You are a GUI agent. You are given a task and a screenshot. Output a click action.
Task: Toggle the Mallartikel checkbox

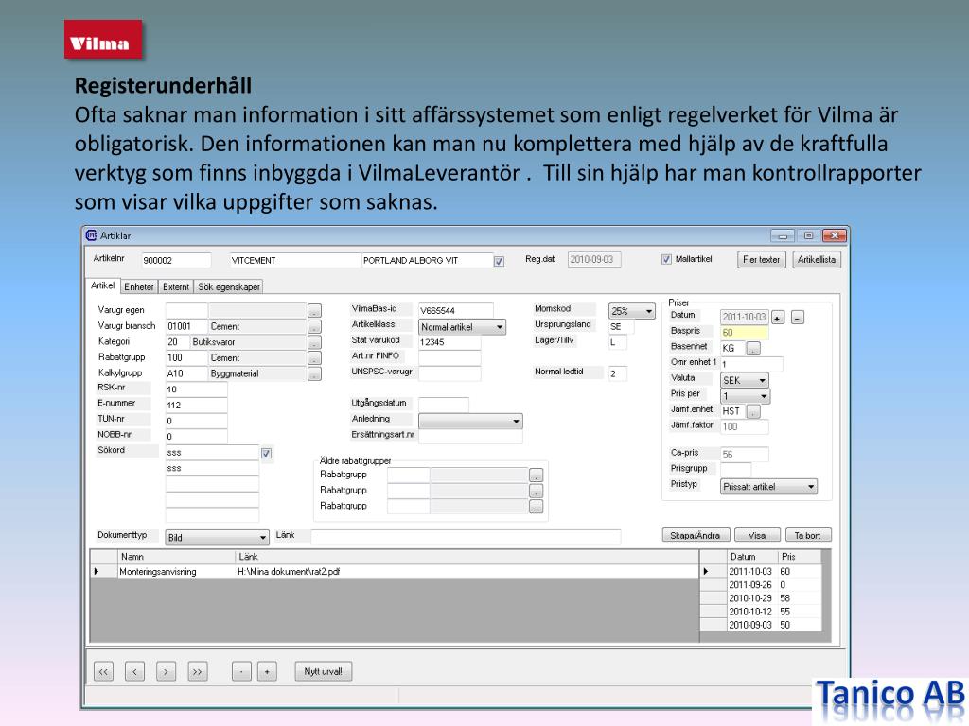pyautogui.click(x=666, y=259)
